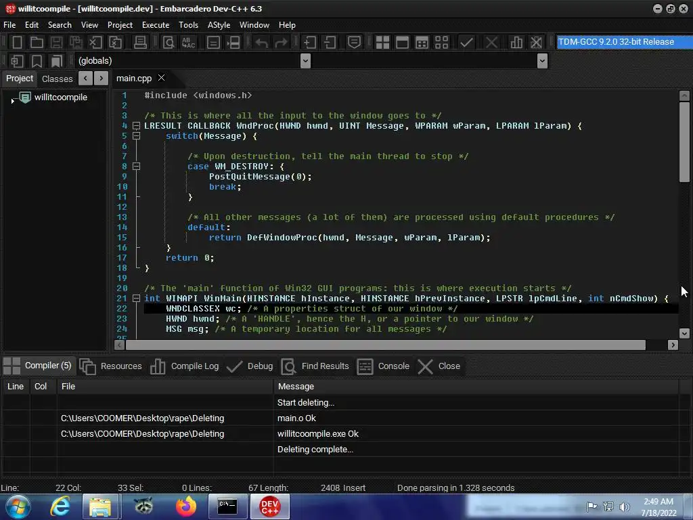
Task: Open the Tools menu
Action: pyautogui.click(x=188, y=25)
